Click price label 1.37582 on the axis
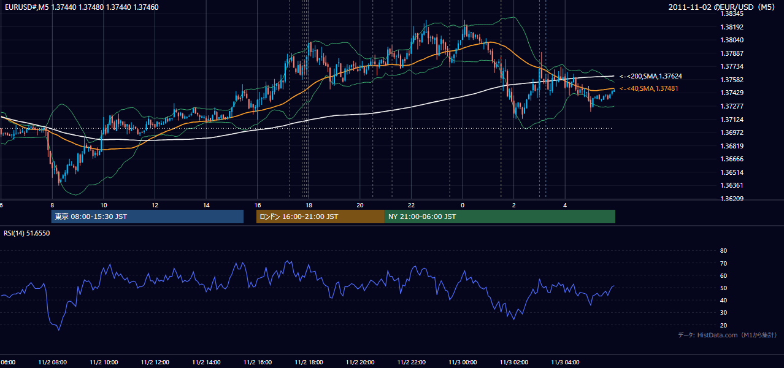Screen dimensions: 784x368 coord(732,80)
